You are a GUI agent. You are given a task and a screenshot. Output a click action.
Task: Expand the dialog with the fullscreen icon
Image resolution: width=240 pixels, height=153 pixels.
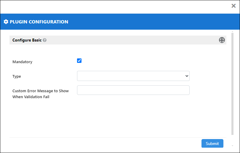pos(222,40)
